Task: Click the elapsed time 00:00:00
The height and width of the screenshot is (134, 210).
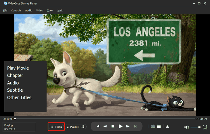Action: 8,119
